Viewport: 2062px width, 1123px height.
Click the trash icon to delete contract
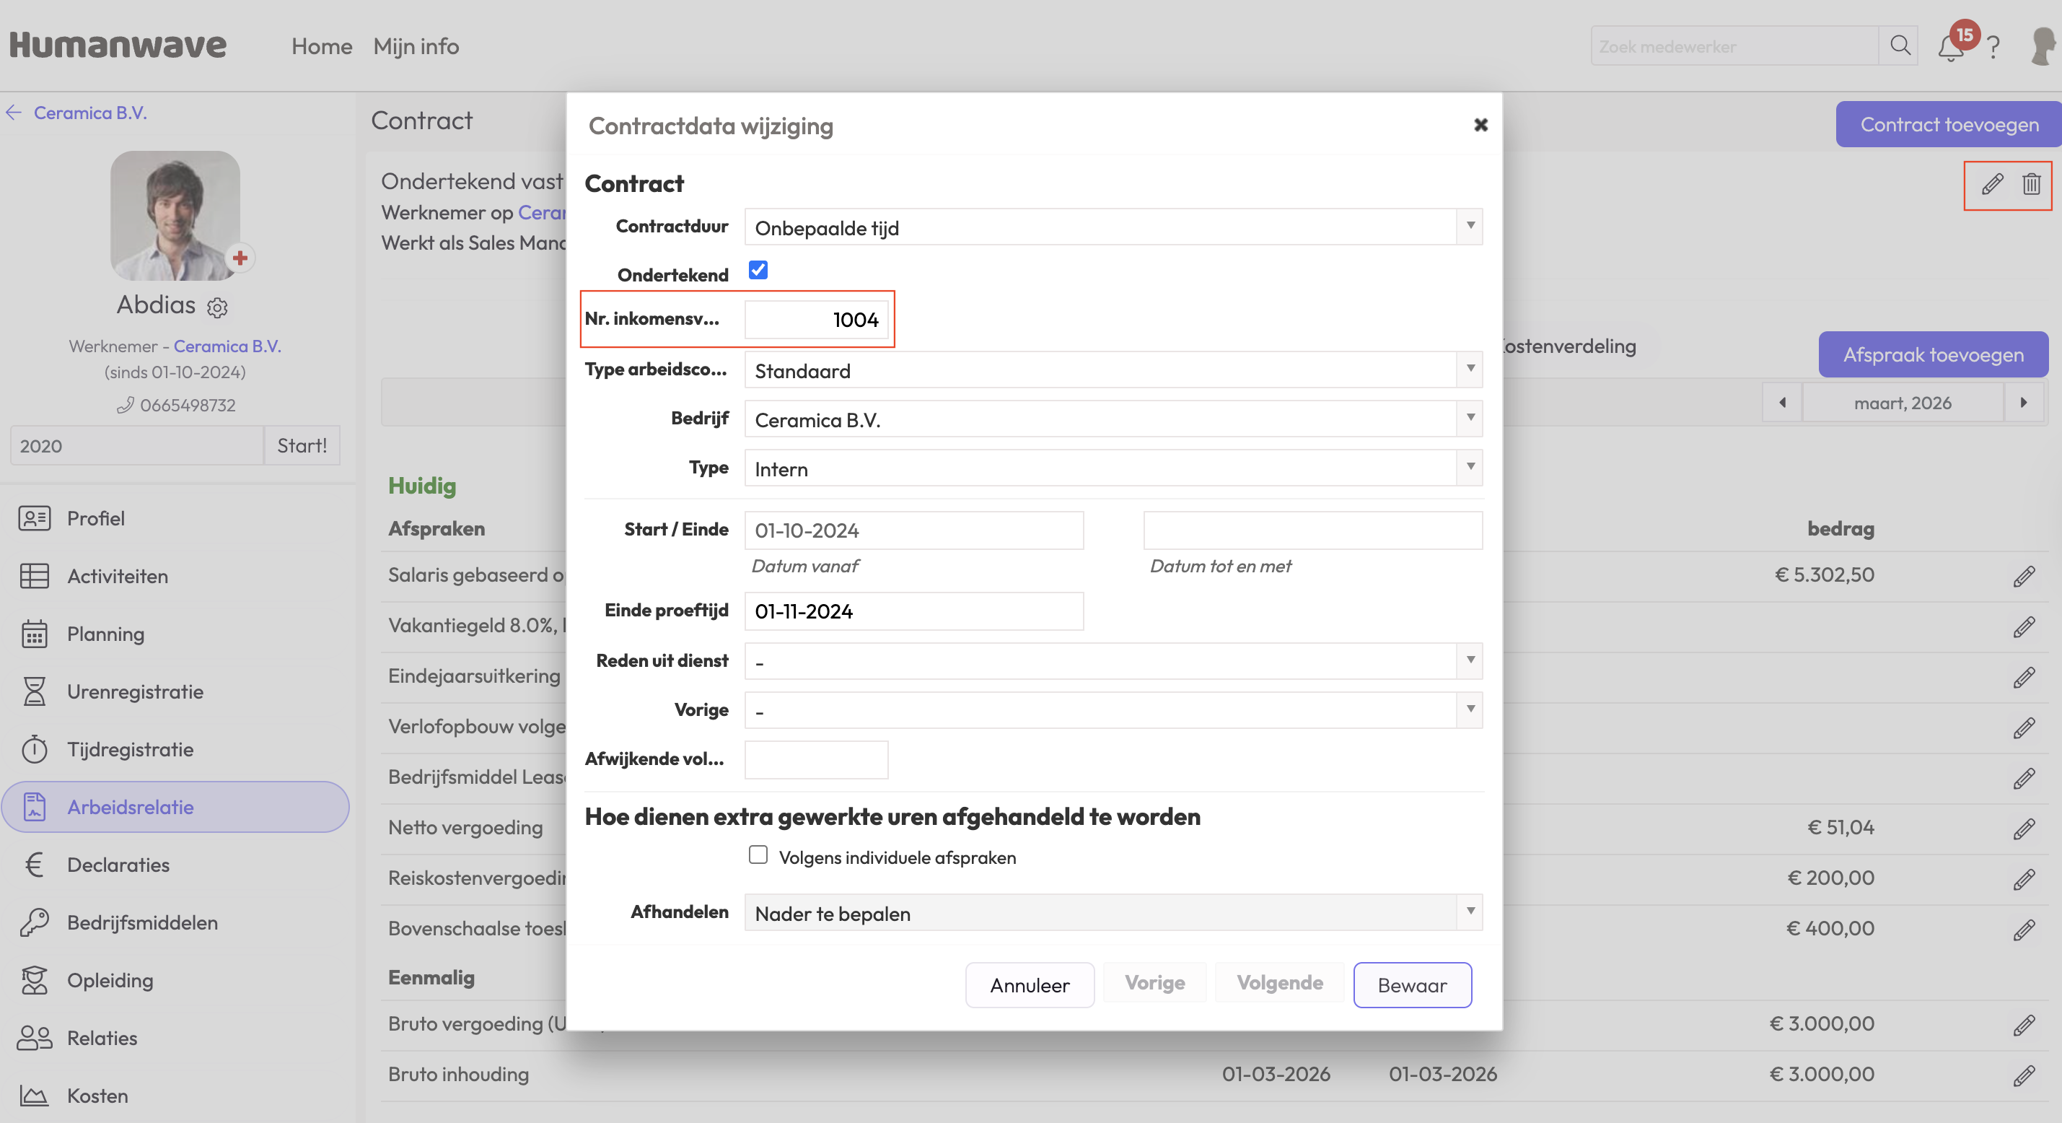pos(2031,185)
